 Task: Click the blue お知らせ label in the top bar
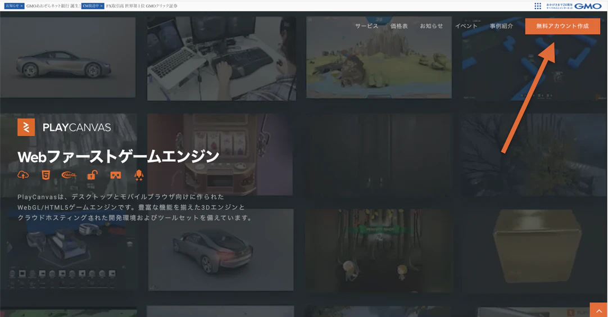(x=15, y=6)
